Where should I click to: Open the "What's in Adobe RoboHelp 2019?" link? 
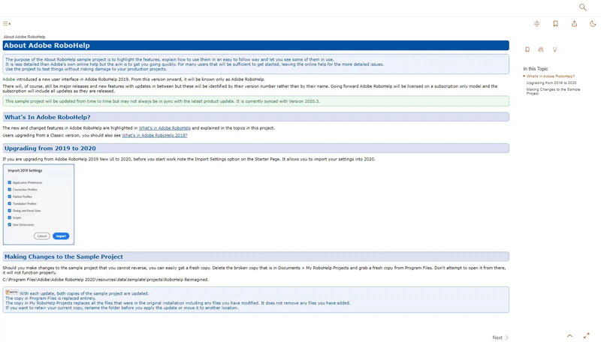coord(155,136)
